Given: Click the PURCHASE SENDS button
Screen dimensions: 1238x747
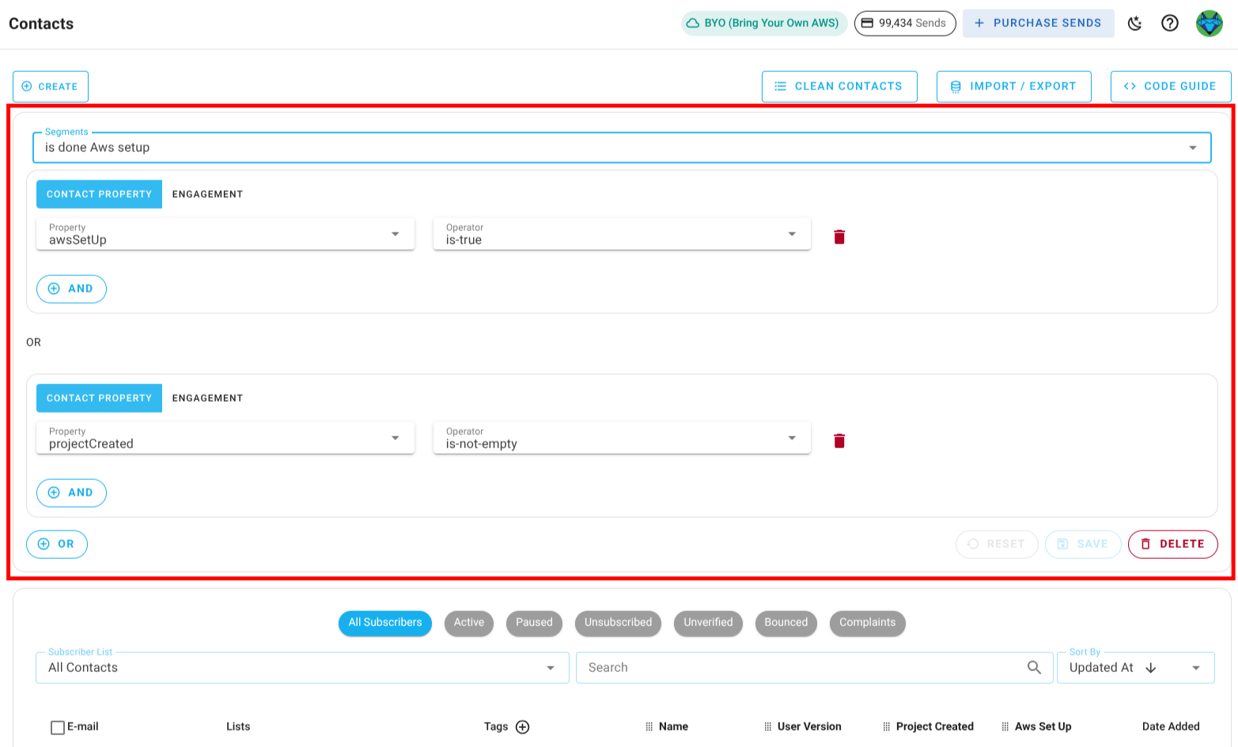Looking at the screenshot, I should click(x=1039, y=23).
